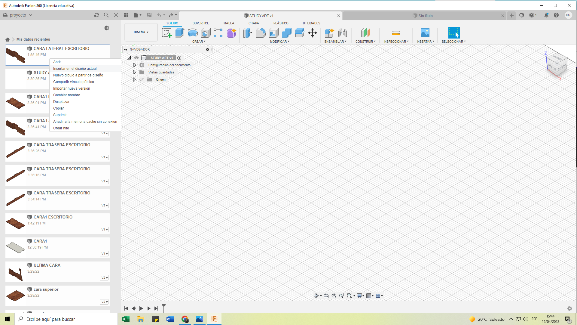Show the hidden Origen folder
Screen dimensions: 577x325
(x=142, y=79)
